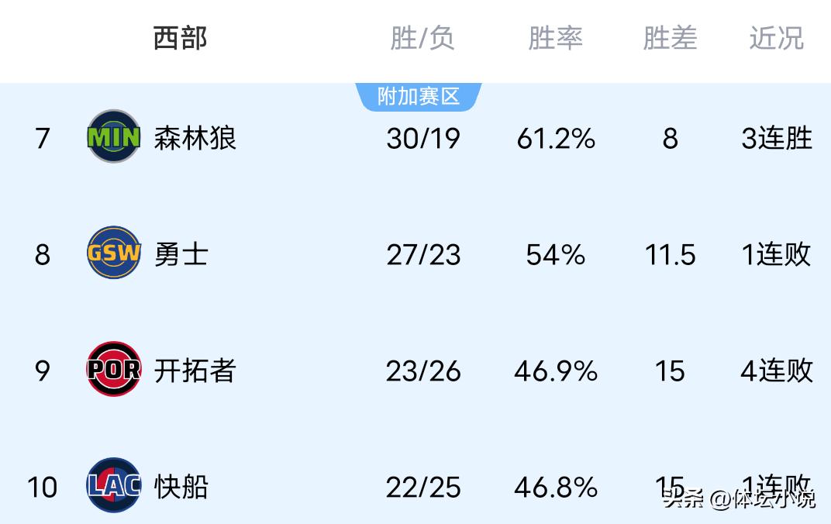Tap the 27/23 Warriors record
This screenshot has width=831, height=524.
point(423,255)
